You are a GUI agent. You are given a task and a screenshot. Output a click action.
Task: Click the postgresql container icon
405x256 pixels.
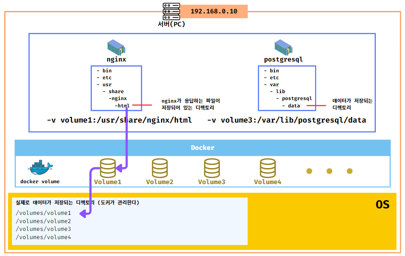tap(283, 47)
